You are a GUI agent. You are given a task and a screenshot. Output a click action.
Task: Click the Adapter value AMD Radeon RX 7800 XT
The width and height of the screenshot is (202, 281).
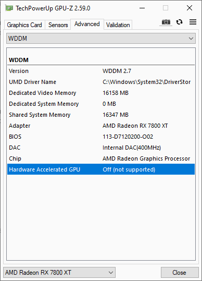tap(135, 126)
